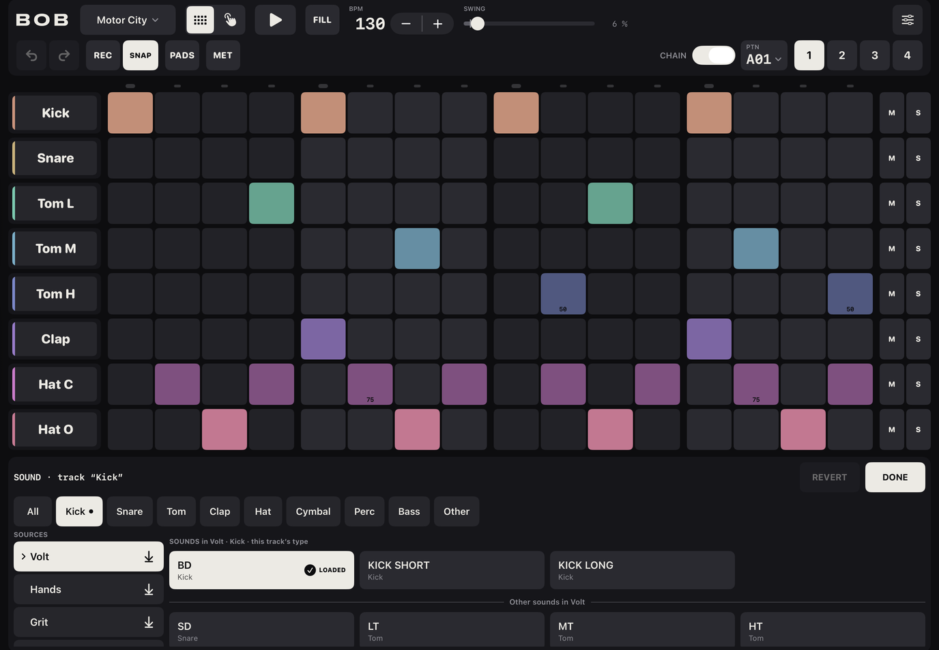
Task: Select the All sounds tab
Action: pyautogui.click(x=33, y=511)
